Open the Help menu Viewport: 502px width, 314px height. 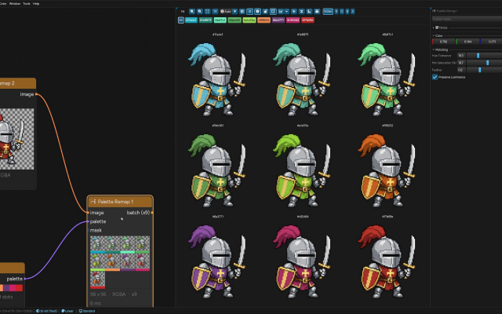[36, 3]
